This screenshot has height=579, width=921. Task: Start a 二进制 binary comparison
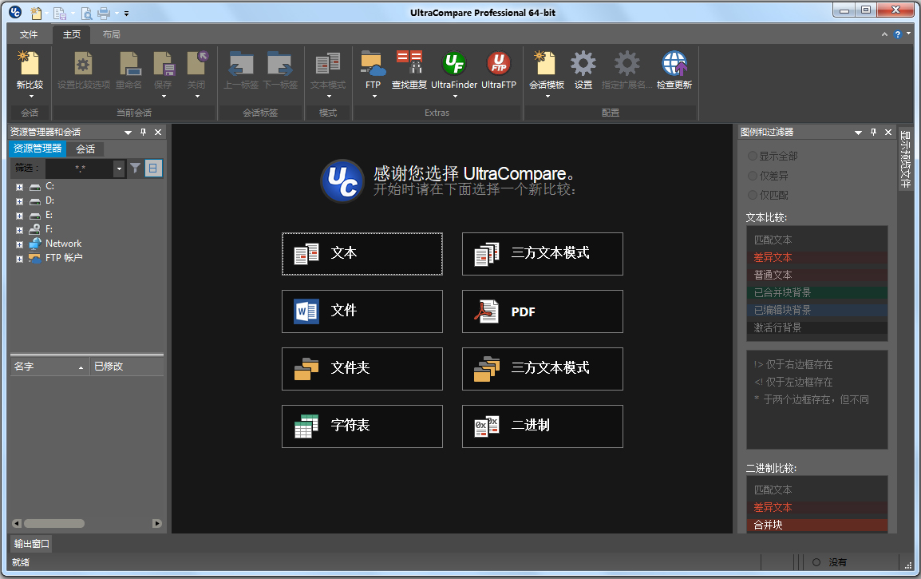tap(542, 426)
